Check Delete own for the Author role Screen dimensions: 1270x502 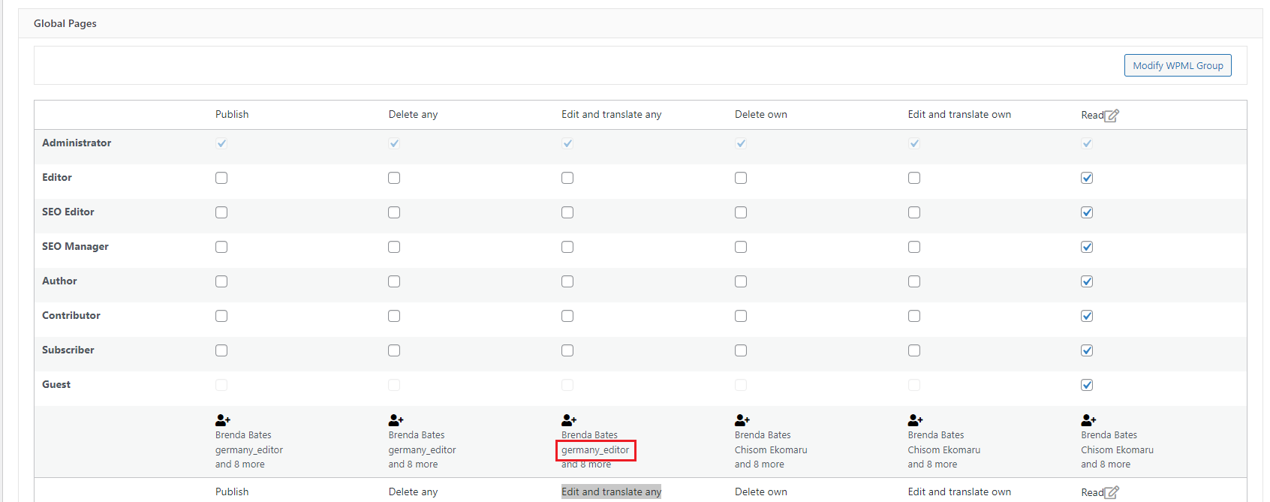741,281
